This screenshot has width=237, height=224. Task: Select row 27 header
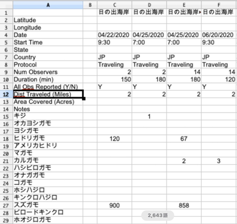(x=6, y=206)
